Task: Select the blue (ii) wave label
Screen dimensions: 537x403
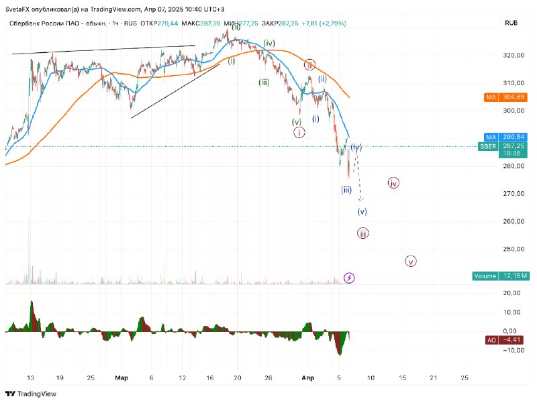Action: click(322, 79)
